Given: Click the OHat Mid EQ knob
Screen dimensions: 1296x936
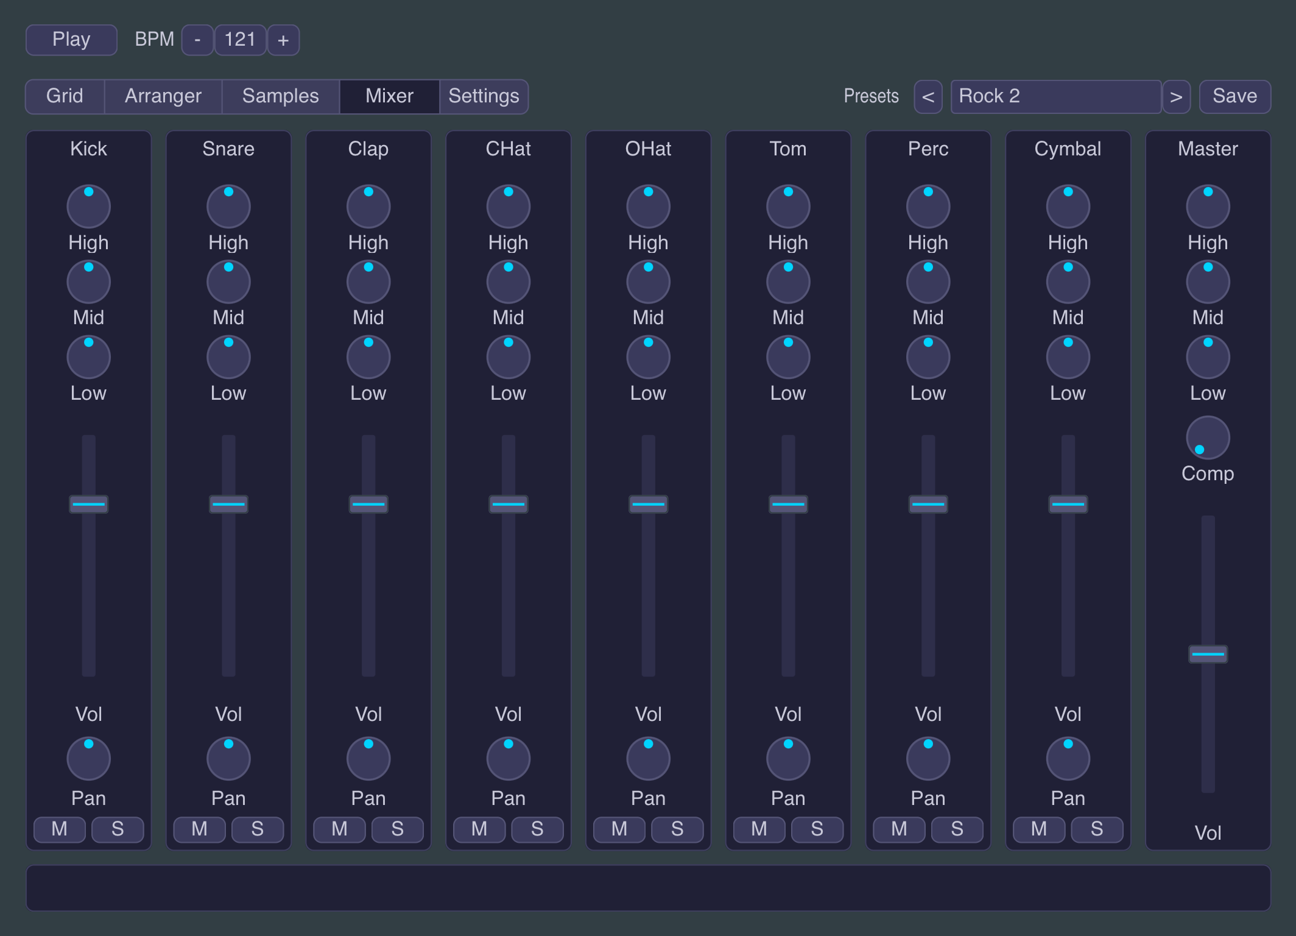Looking at the screenshot, I should pos(649,282).
